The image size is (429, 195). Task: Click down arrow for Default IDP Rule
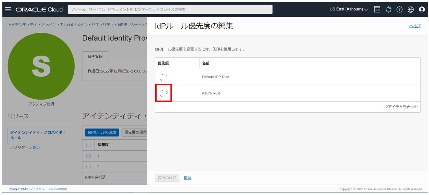(x=162, y=80)
